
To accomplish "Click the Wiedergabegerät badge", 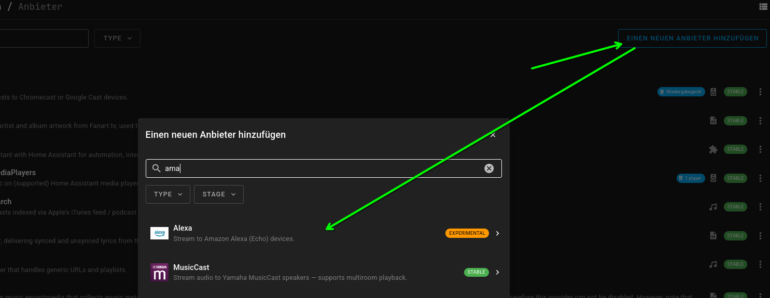I will pyautogui.click(x=681, y=92).
